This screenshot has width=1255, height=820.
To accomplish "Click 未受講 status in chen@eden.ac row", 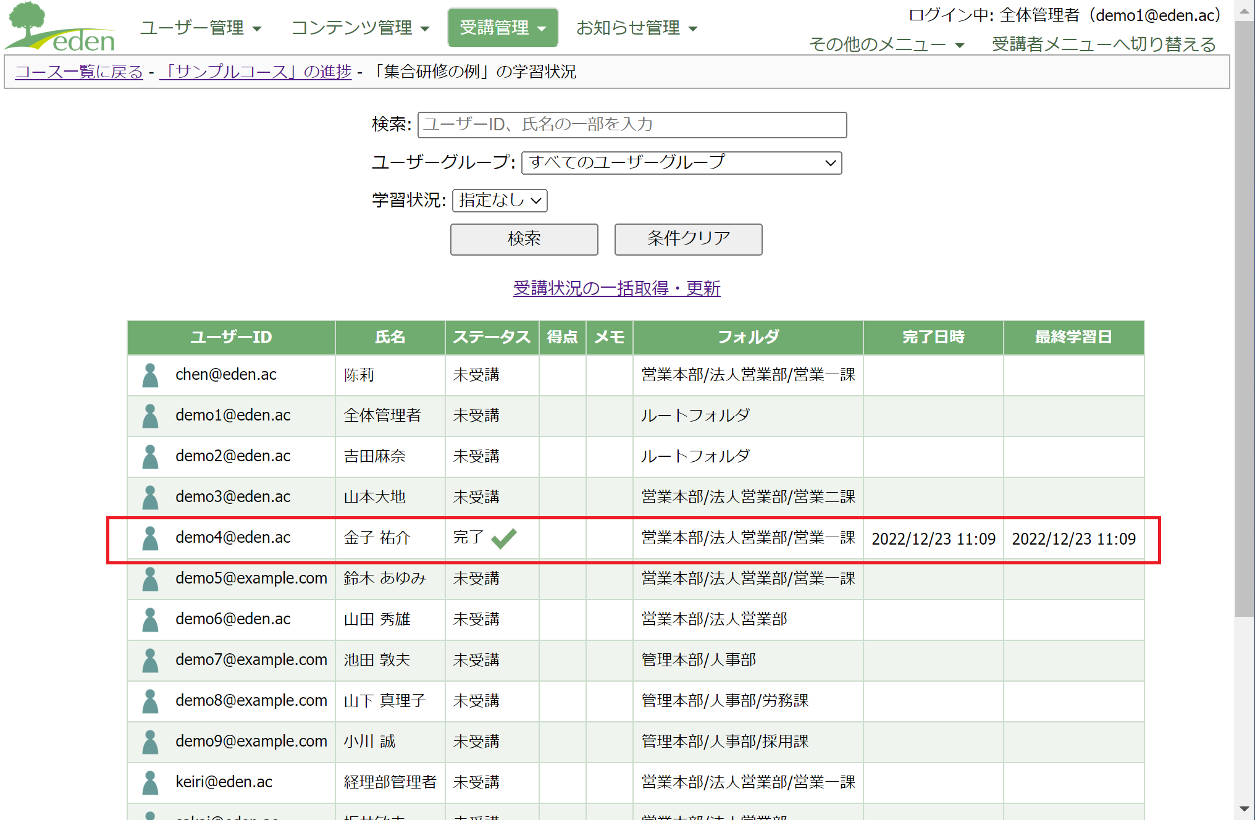I will click(476, 375).
